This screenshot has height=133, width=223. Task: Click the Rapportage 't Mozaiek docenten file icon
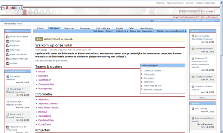pyautogui.click(x=8, y=114)
